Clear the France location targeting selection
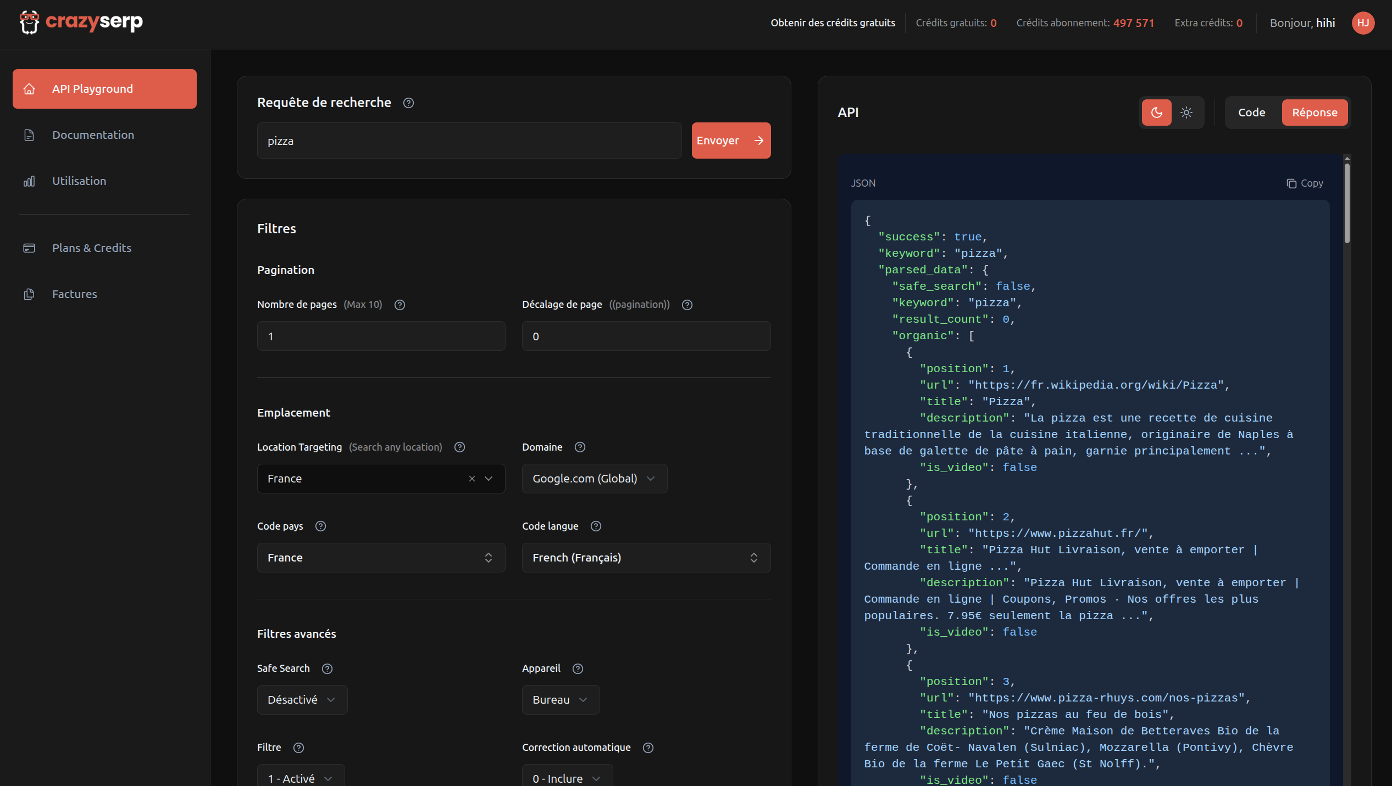The height and width of the screenshot is (786, 1392). click(472, 479)
